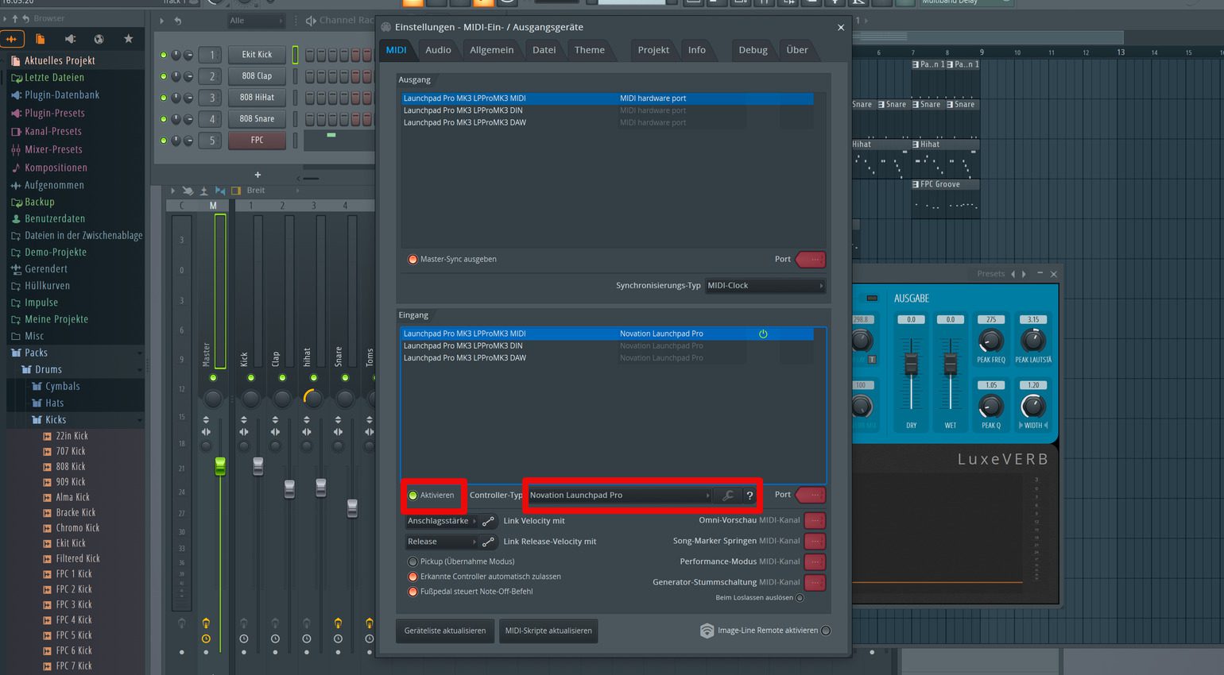Image resolution: width=1224 pixels, height=675 pixels.
Task: Select the FPC channel button
Action: point(257,140)
